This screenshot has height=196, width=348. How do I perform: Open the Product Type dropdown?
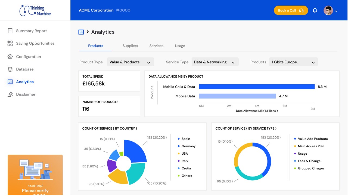pos(130,62)
